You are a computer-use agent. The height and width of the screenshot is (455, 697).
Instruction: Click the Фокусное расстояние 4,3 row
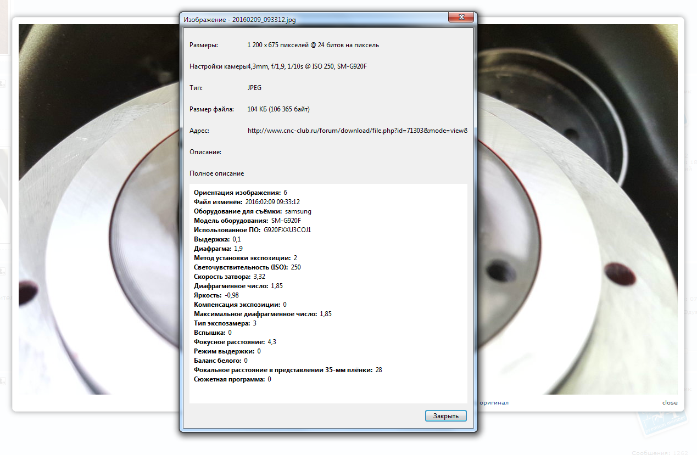[235, 342]
